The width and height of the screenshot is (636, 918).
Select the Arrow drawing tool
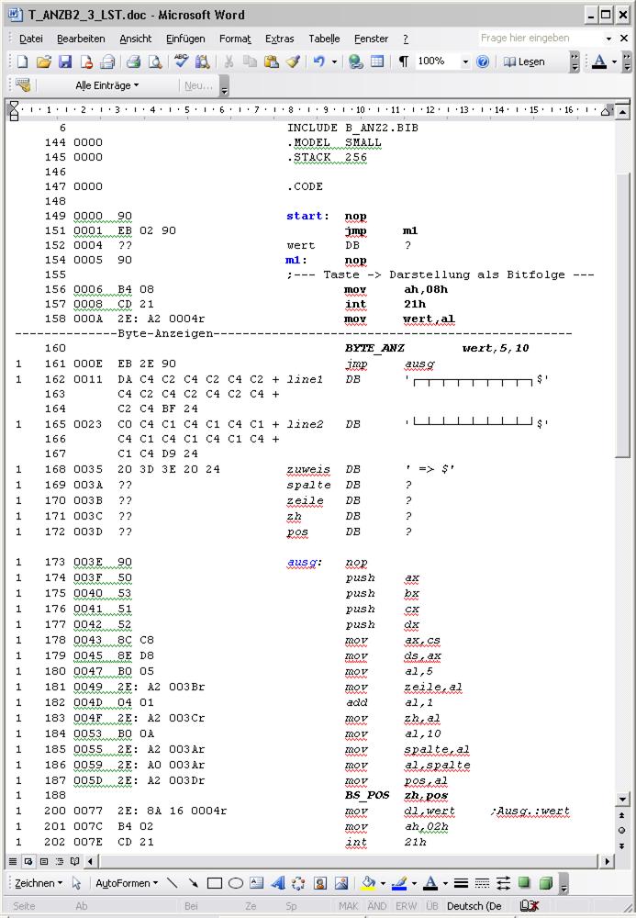click(194, 883)
